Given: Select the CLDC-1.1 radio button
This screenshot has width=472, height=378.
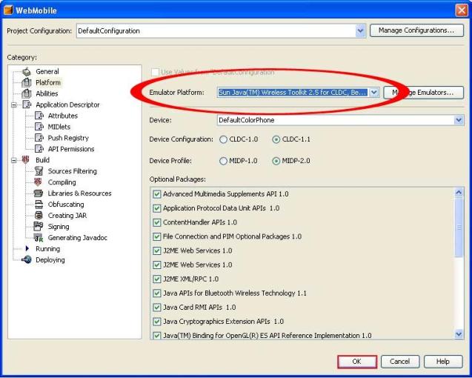Looking at the screenshot, I should click(276, 139).
